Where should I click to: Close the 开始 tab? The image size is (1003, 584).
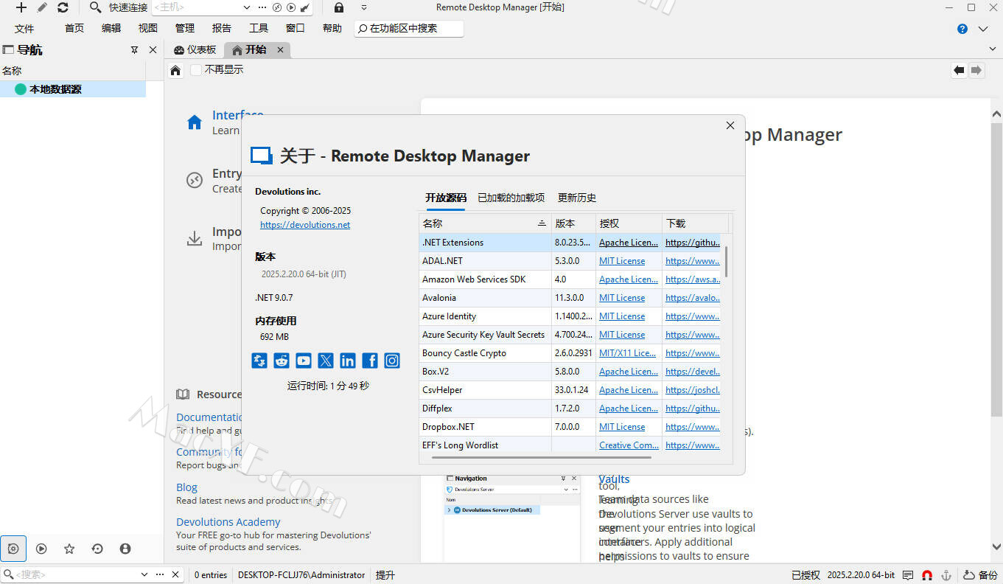(x=280, y=49)
